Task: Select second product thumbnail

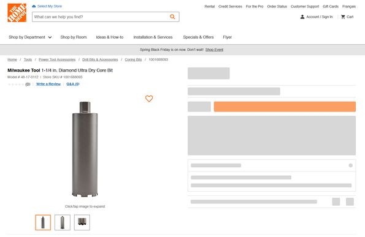Action: [x=63, y=222]
